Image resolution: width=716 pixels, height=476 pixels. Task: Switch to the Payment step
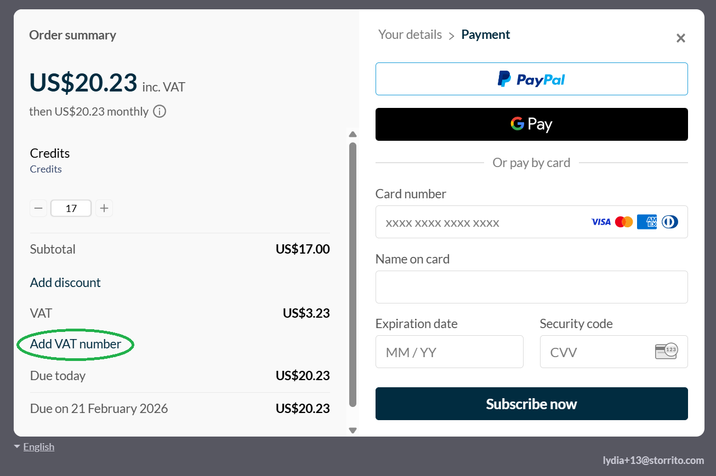[485, 34]
